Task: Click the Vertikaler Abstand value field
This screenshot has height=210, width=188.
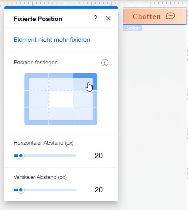Action: click(x=99, y=190)
